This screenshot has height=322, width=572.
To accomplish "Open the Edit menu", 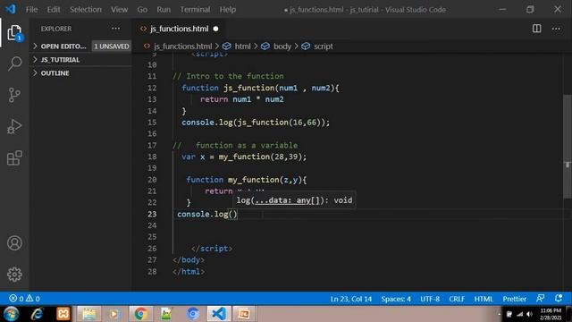I will point(54,9).
